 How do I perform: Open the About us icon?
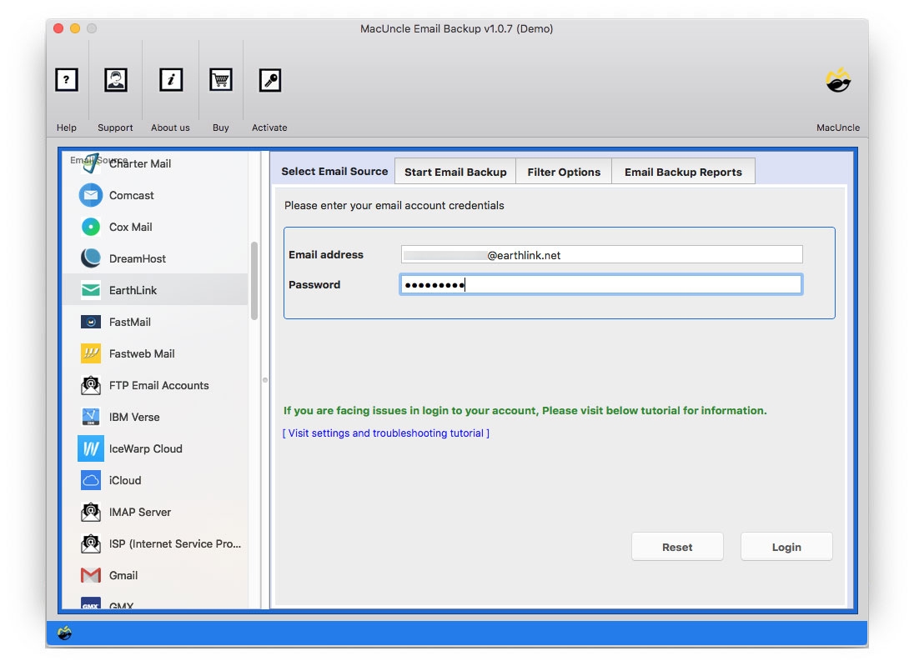pos(170,80)
